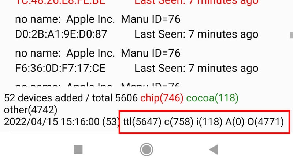The width and height of the screenshot is (293, 167).
Task: Tap '52 devices added / total 5606' text
Action: [71, 98]
